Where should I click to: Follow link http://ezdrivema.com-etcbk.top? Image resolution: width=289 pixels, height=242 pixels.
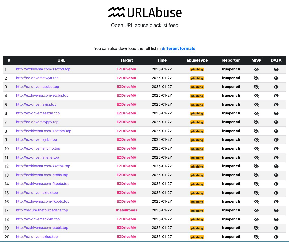[42, 228]
